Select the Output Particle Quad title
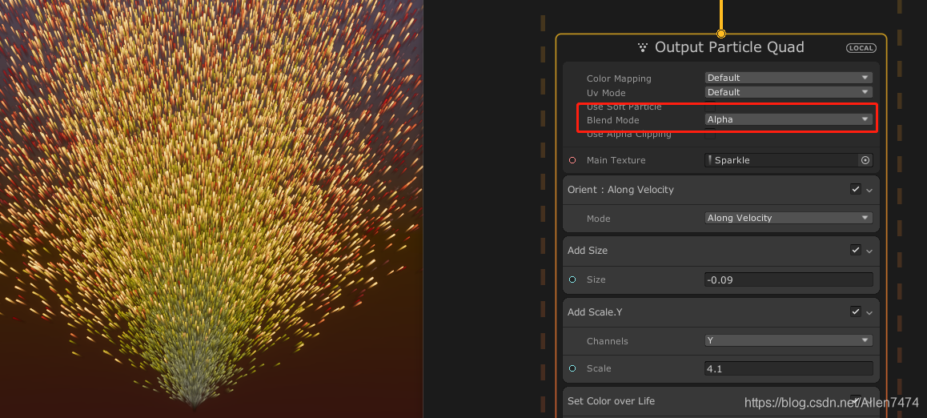 click(x=728, y=47)
